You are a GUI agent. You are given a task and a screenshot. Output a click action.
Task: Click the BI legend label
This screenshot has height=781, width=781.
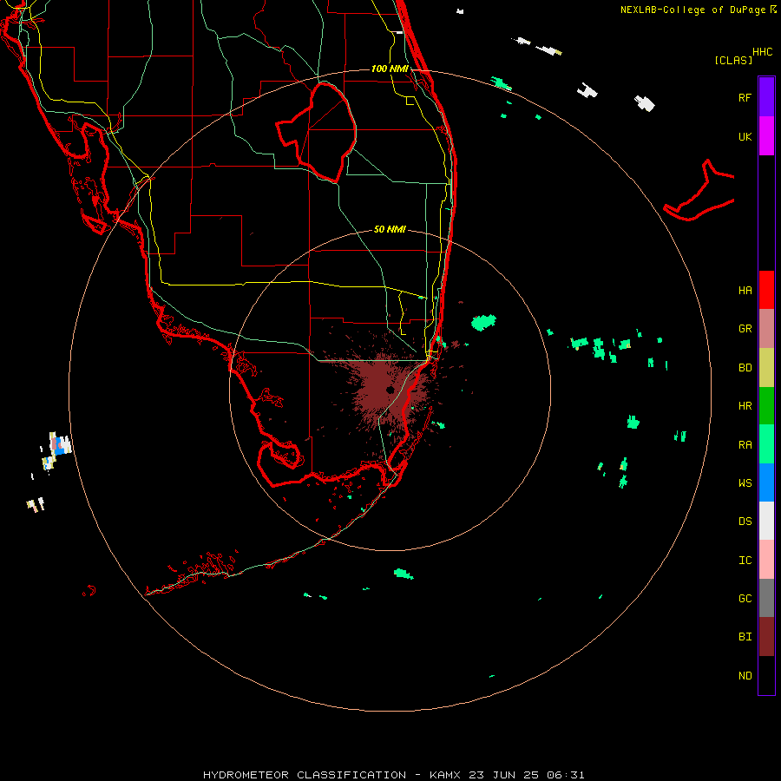coord(745,637)
